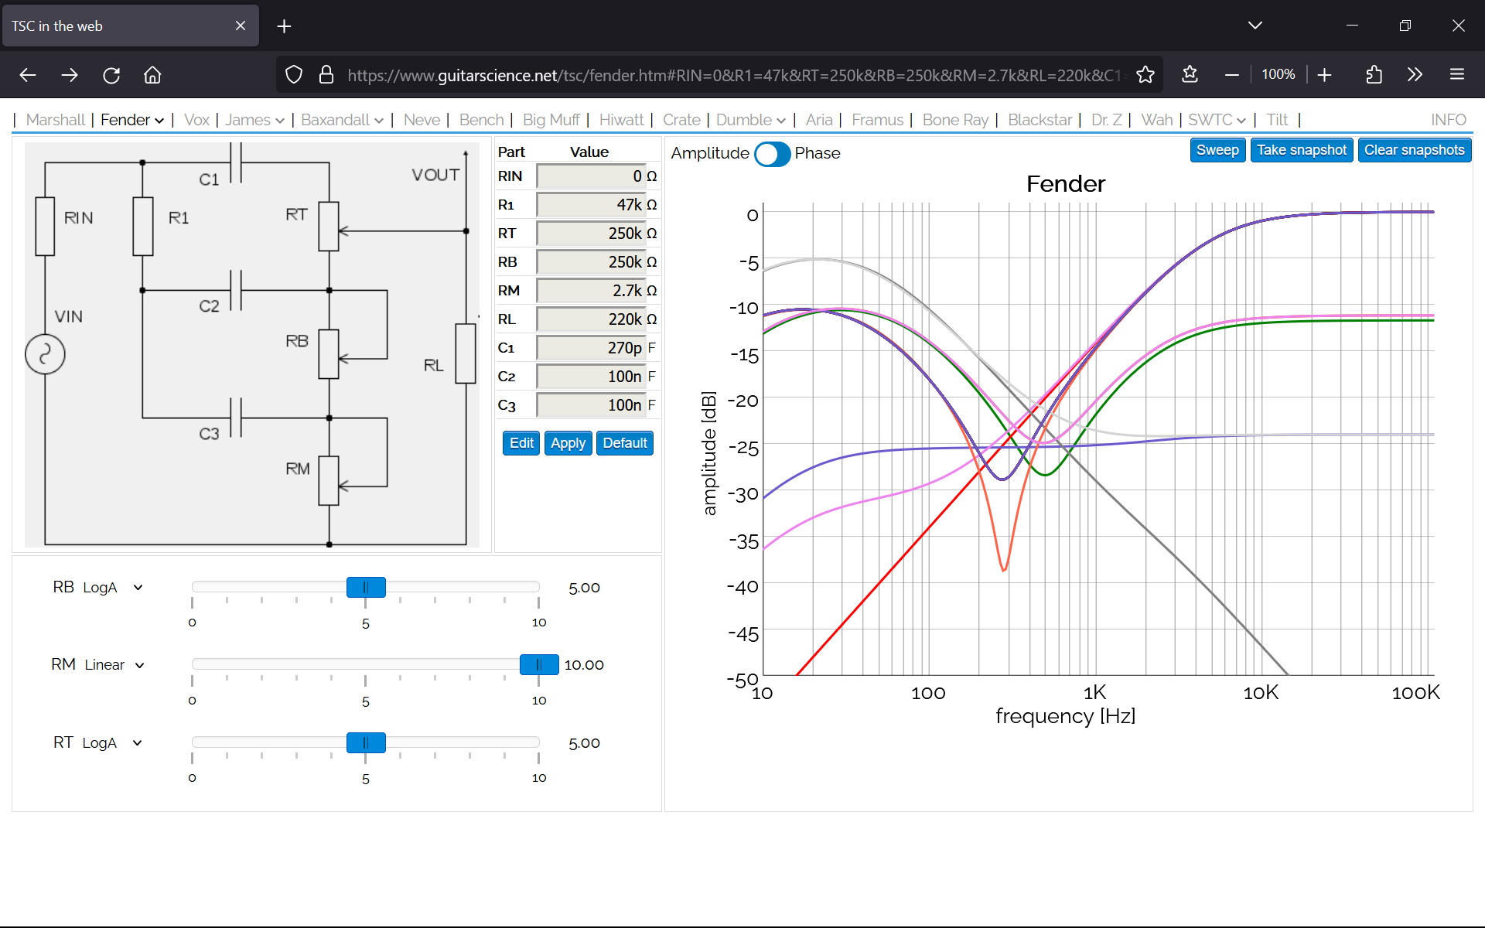The image size is (1485, 928).
Task: Click the tracking protection shield icon
Action: coord(294,75)
